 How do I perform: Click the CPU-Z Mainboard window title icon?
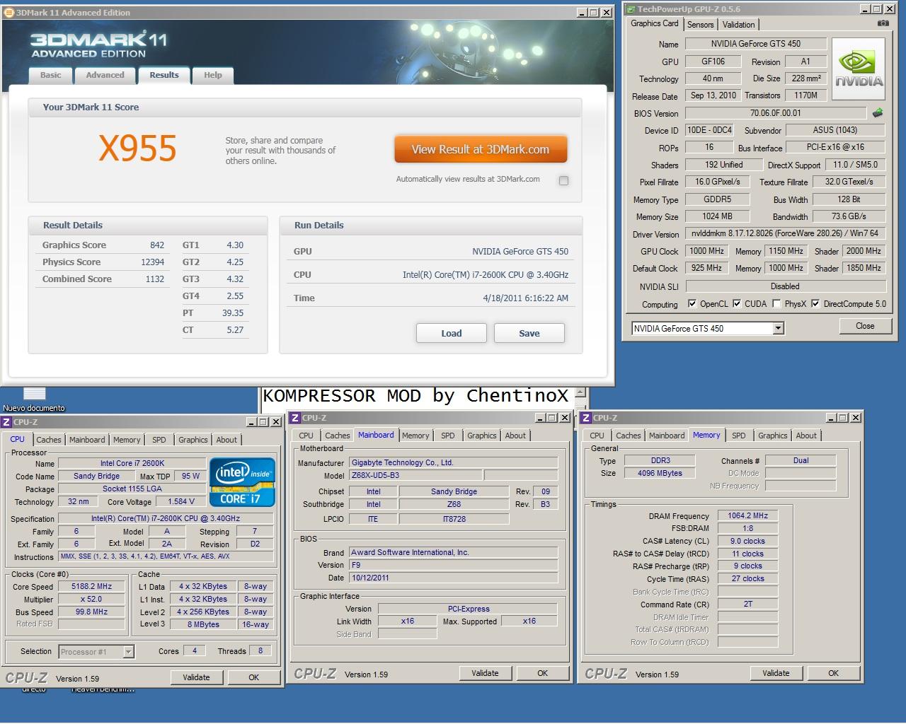point(296,418)
